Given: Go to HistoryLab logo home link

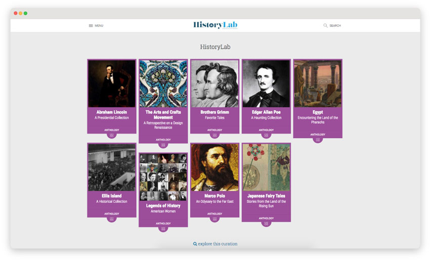Looking at the screenshot, I should pos(216,25).
